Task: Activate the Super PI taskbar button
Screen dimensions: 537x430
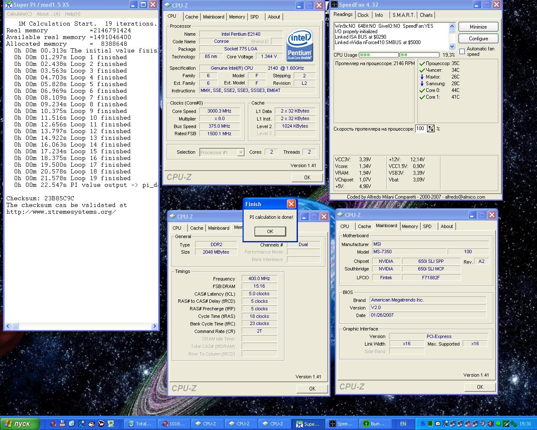Action: pyautogui.click(x=308, y=424)
